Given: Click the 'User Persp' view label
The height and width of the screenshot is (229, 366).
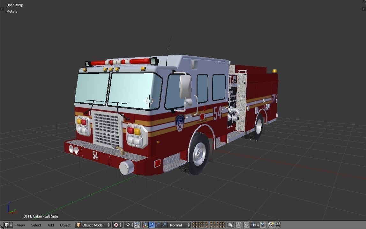Looking at the screenshot, I should click(15, 5).
